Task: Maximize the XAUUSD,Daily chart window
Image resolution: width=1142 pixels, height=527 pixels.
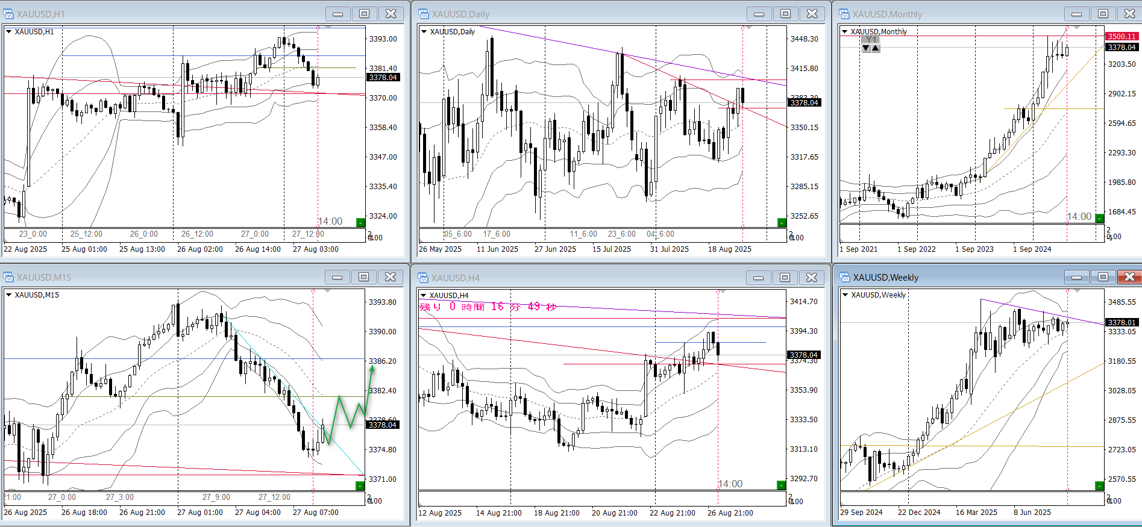Action: [x=785, y=14]
